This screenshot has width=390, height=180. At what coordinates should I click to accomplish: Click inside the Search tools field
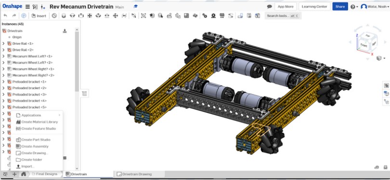283,16
